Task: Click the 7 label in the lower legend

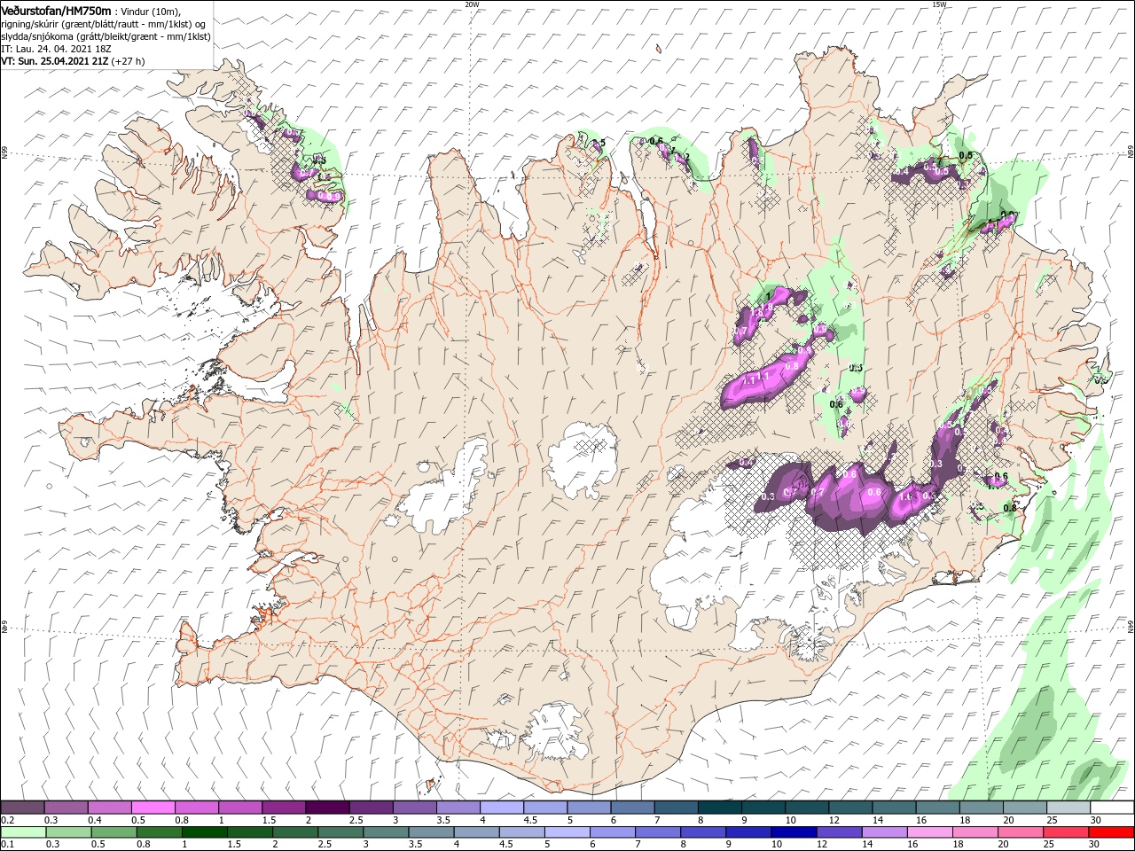Action: coord(638,844)
